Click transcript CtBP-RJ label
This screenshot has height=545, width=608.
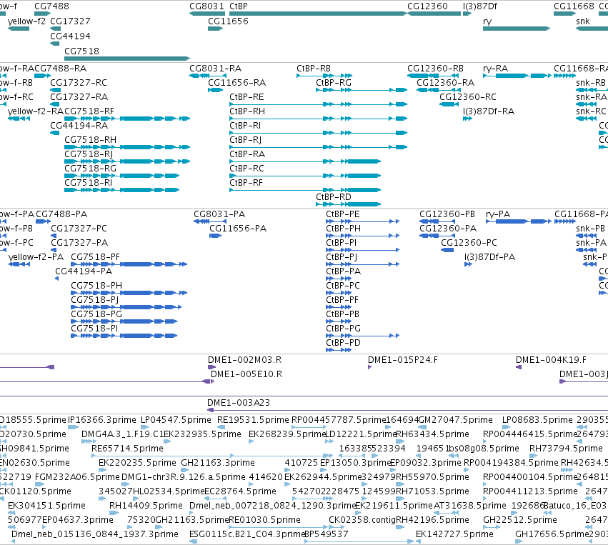coord(246,140)
